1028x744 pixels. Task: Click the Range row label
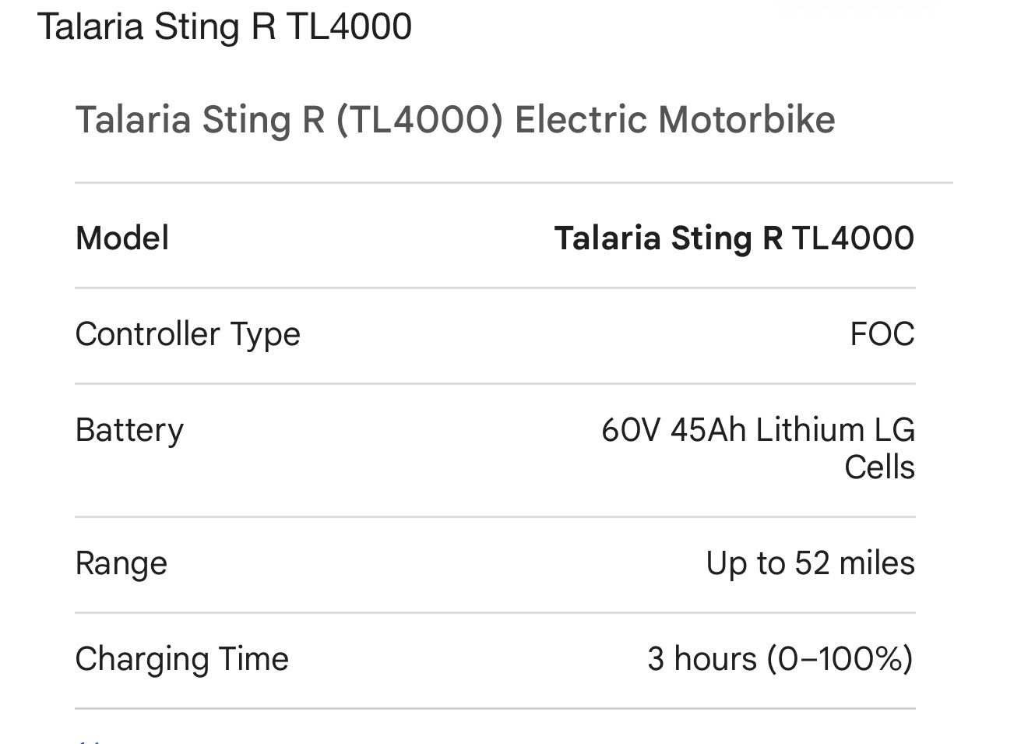tap(121, 563)
